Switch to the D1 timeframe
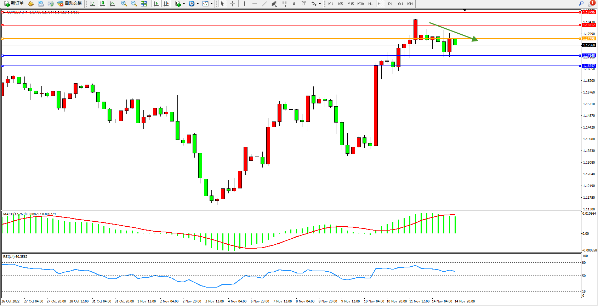 pos(390,4)
